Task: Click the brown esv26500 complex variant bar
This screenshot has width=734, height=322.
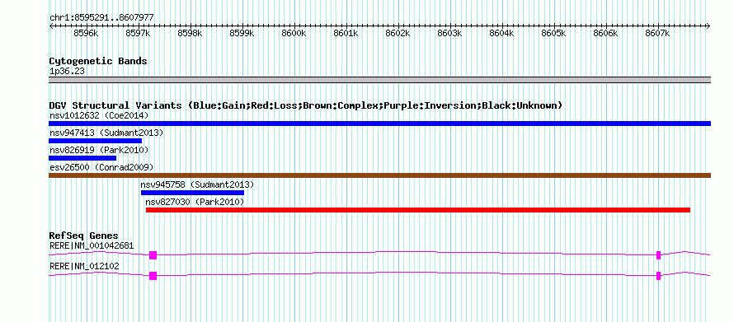Action: [379, 175]
